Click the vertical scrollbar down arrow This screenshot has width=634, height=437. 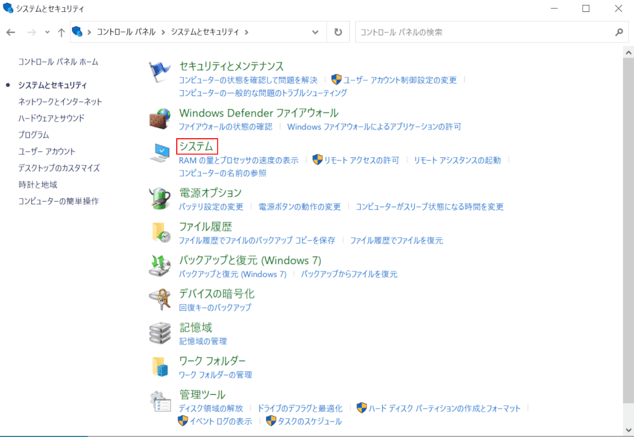click(x=629, y=430)
